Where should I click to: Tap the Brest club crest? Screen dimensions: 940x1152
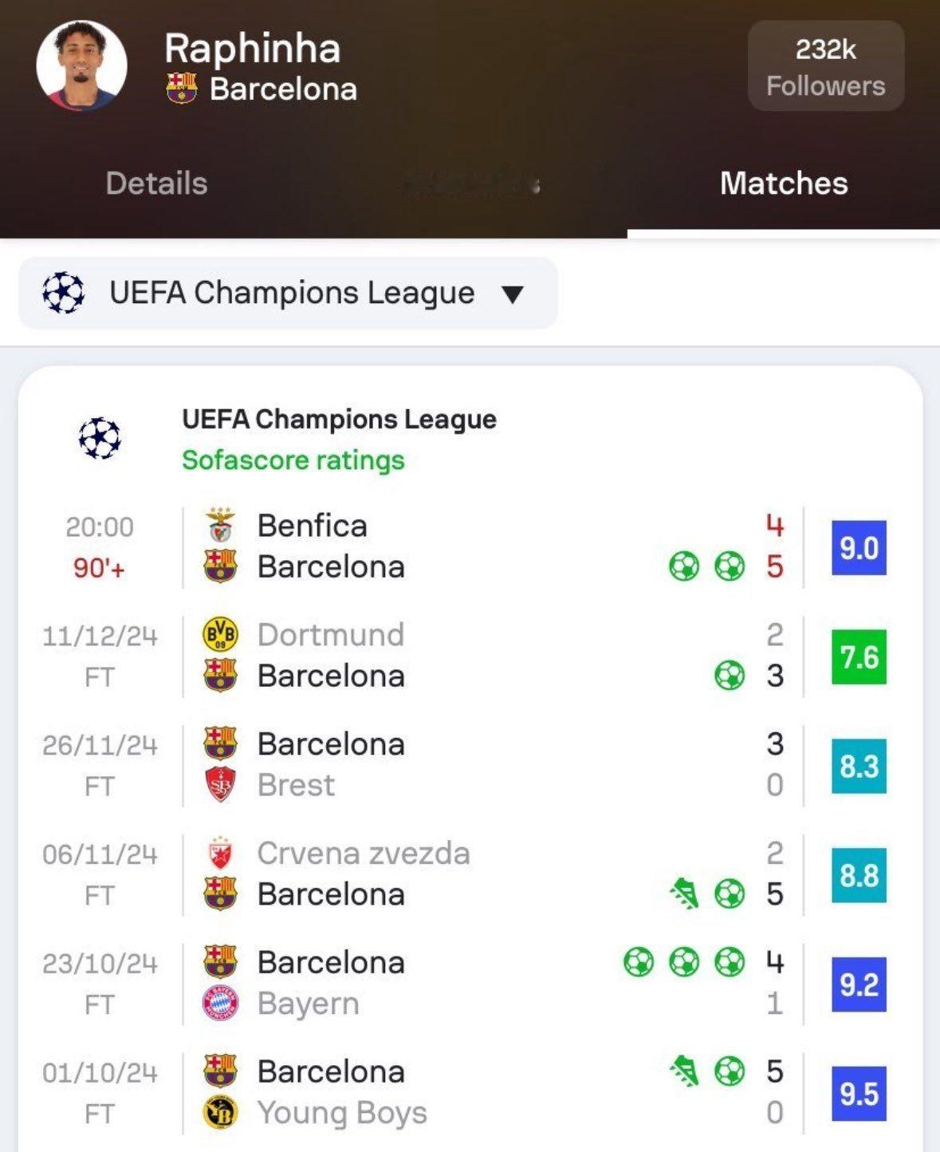220,785
